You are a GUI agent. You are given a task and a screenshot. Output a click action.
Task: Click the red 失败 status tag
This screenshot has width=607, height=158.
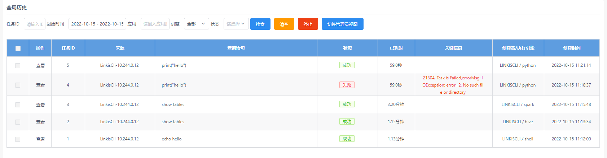coord(347,85)
